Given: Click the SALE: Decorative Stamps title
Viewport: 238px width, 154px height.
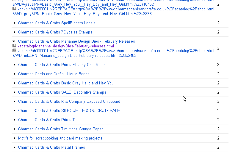Looking at the screenshot, I should click(62, 92).
